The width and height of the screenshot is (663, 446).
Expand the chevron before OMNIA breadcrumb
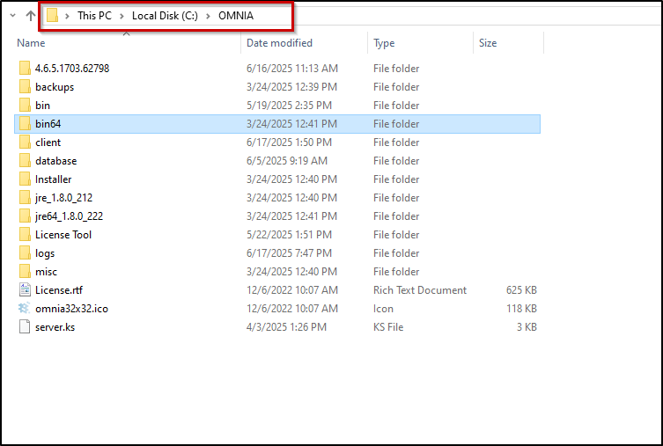tap(208, 16)
